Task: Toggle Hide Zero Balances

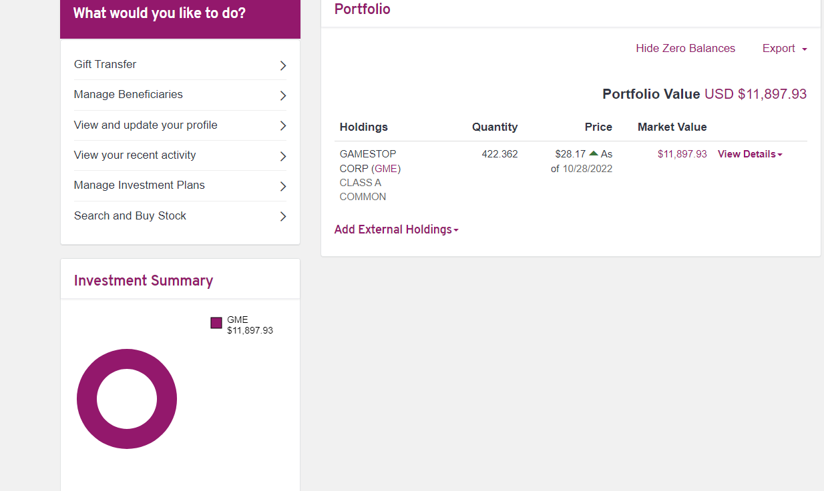Action: (x=685, y=48)
